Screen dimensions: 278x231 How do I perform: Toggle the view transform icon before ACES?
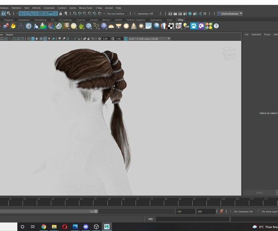pyautogui.click(x=126, y=39)
